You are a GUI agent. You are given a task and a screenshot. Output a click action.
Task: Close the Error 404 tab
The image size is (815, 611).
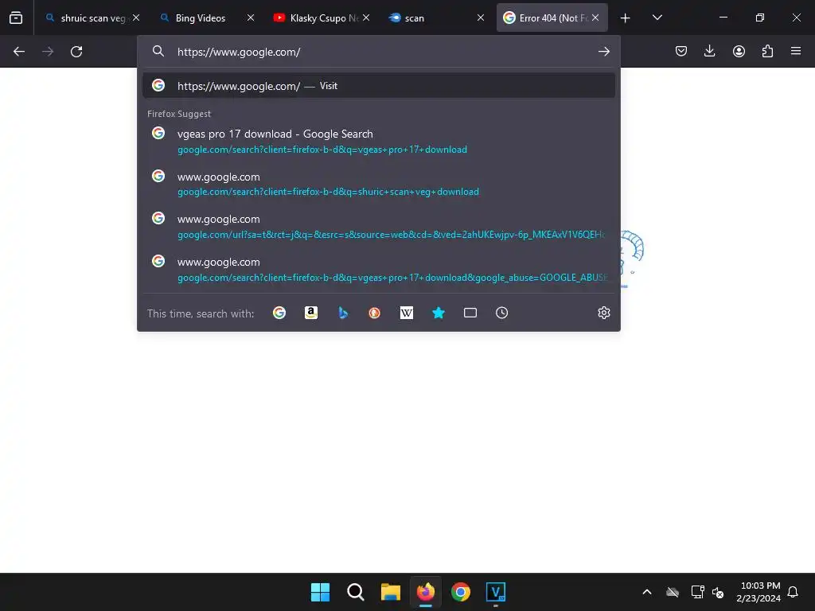(x=595, y=18)
